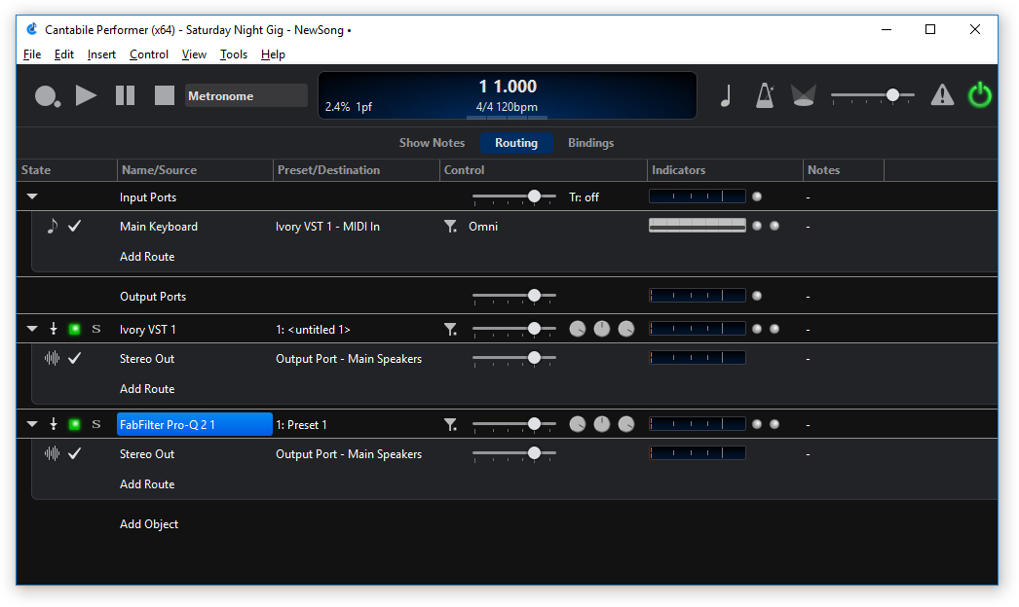Viewport: 1019px width, 607px height.
Task: Click Ivory VST 1 - MIDI In destination
Action: (x=327, y=227)
